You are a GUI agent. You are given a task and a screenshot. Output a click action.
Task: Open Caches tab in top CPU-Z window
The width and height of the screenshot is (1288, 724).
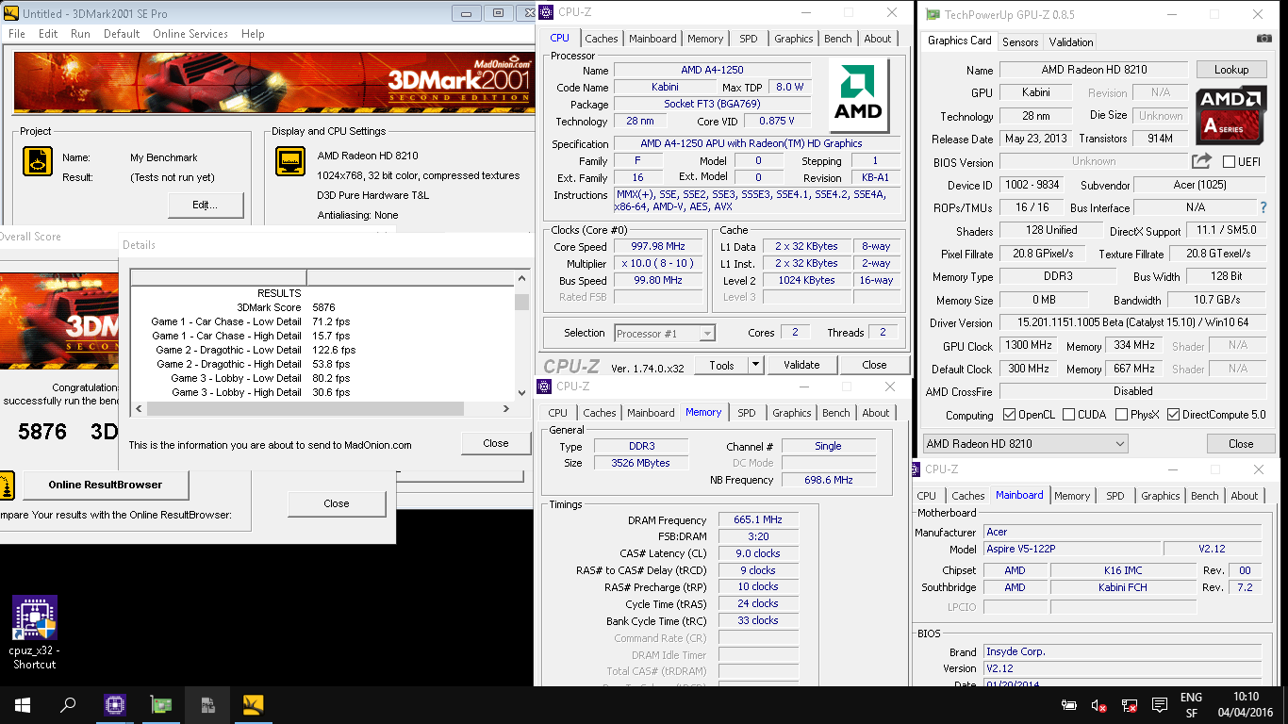pyautogui.click(x=601, y=39)
